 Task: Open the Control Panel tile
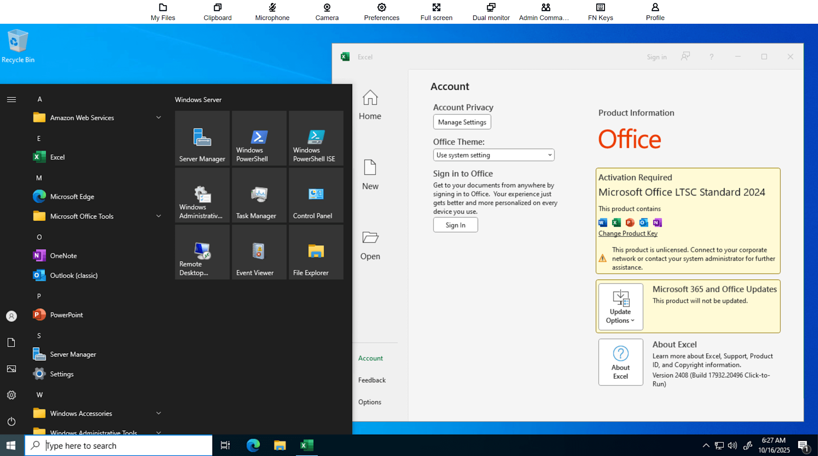[x=315, y=195]
